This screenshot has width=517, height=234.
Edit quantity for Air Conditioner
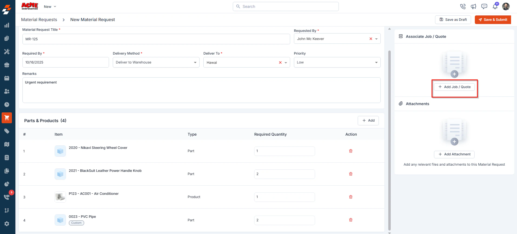point(284,197)
